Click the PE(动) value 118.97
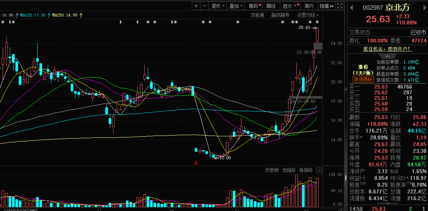This screenshot has height=211, width=428. click(x=419, y=178)
